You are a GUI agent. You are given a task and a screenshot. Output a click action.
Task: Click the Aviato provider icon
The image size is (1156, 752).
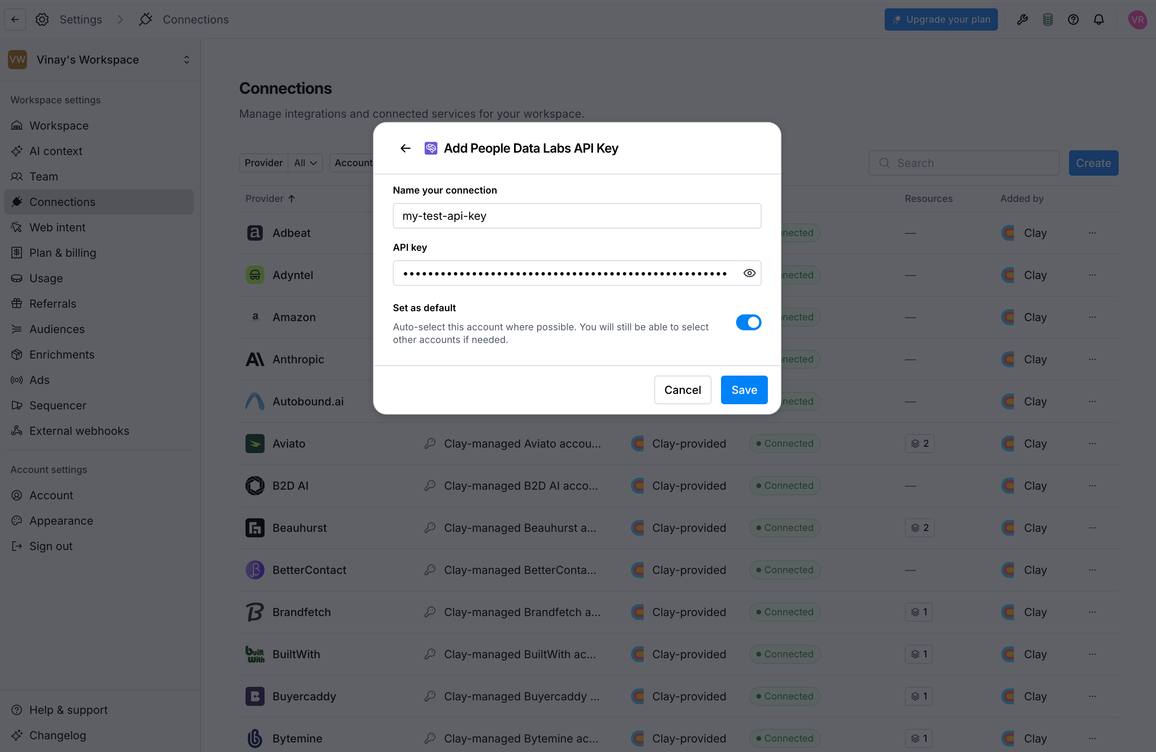coord(255,444)
